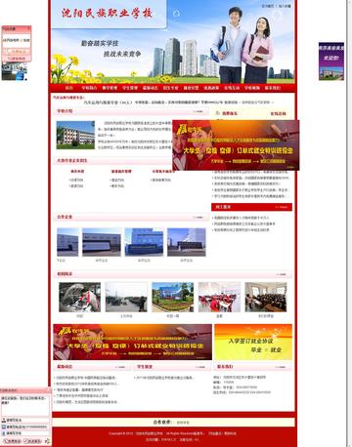Close the pink QQ consultation widget at top left
The width and height of the screenshot is (352, 447).
(29, 28)
